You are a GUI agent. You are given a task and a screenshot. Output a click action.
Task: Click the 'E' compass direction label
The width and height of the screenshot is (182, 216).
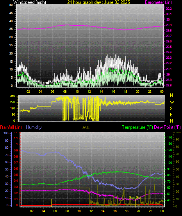(x=171, y=114)
